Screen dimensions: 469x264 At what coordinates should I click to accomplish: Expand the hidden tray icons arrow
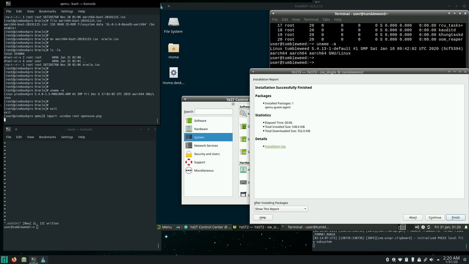438,260
